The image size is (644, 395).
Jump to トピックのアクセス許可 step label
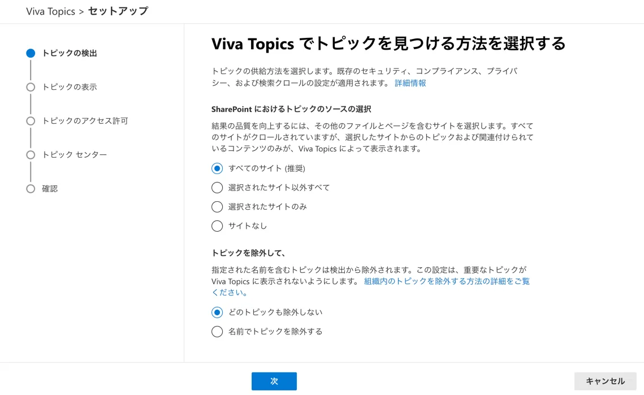click(x=85, y=121)
